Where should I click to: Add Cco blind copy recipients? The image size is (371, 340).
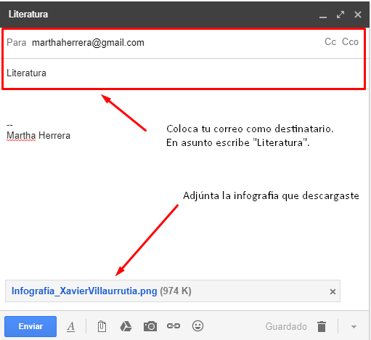point(350,42)
